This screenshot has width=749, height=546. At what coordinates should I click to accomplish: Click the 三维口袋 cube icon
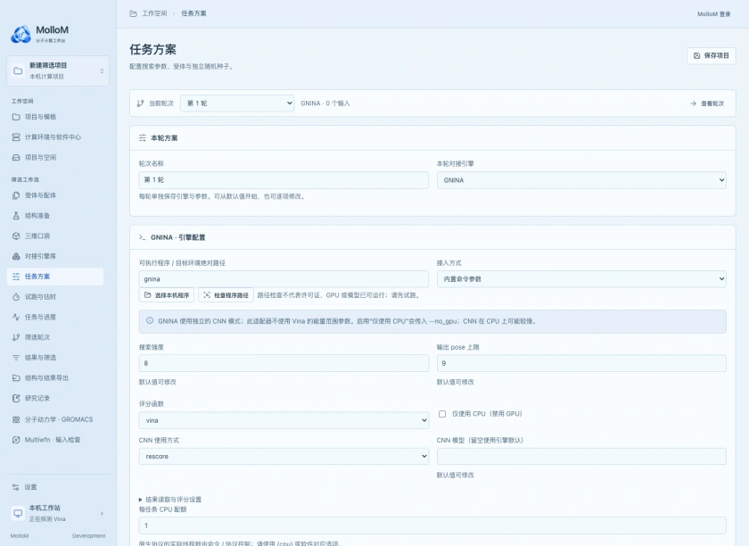click(16, 236)
